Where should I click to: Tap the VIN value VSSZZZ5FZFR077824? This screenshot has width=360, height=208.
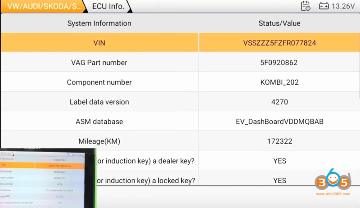tap(279, 43)
